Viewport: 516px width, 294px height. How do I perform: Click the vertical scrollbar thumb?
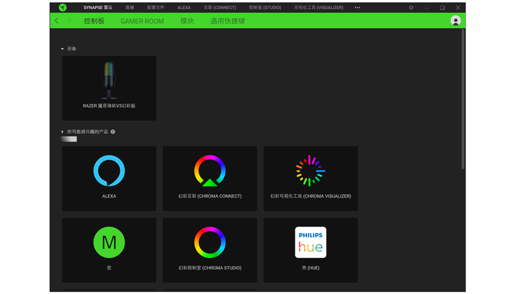tap(463, 99)
